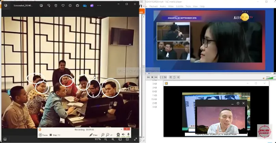The height and width of the screenshot is (143, 276).
Task: Zoom out the photo in Photos bottom bar
Action: pyautogui.click(x=106, y=139)
